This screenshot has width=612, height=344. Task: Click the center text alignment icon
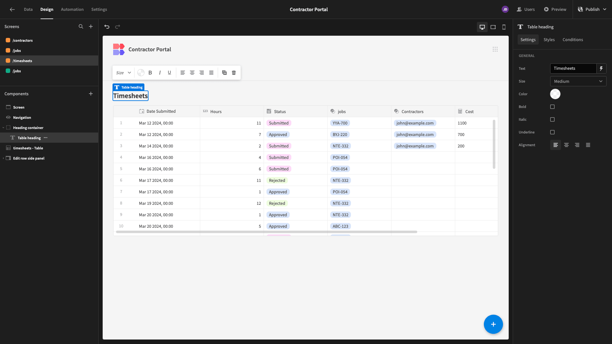pyautogui.click(x=192, y=73)
